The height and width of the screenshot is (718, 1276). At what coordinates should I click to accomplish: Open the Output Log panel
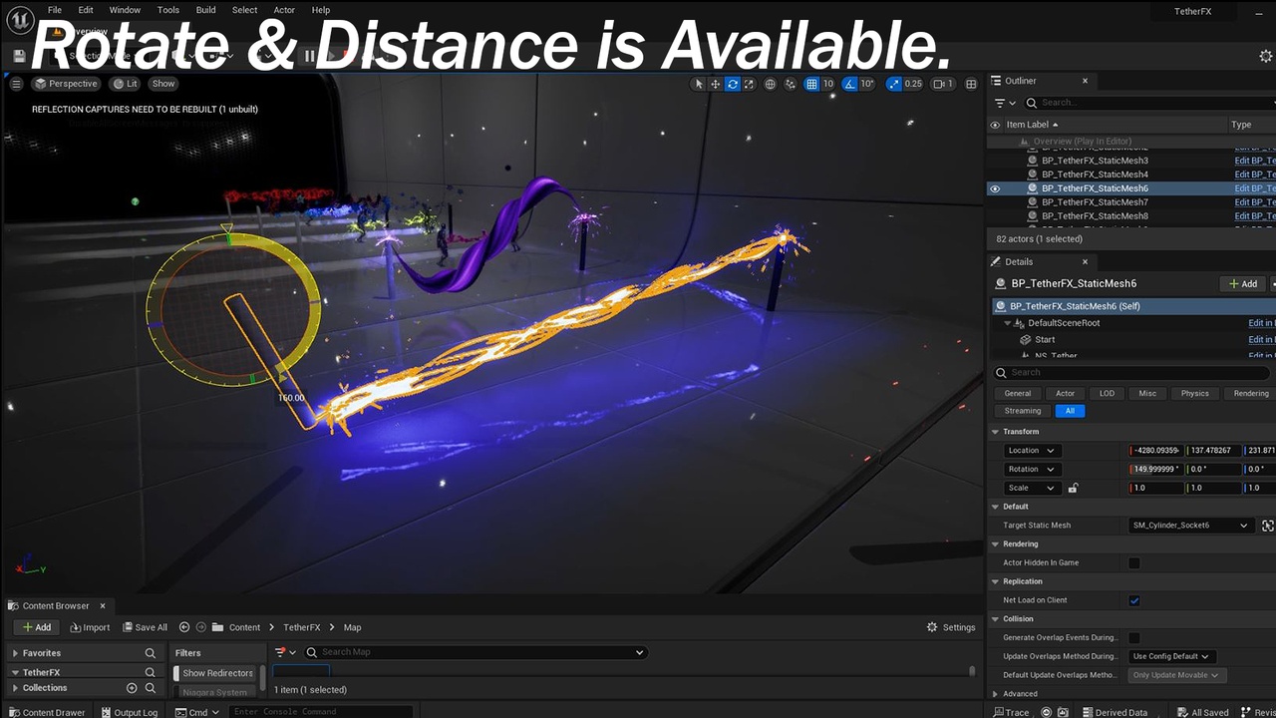[135, 711]
